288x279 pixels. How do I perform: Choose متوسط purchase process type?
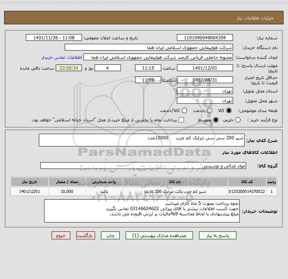point(216,120)
